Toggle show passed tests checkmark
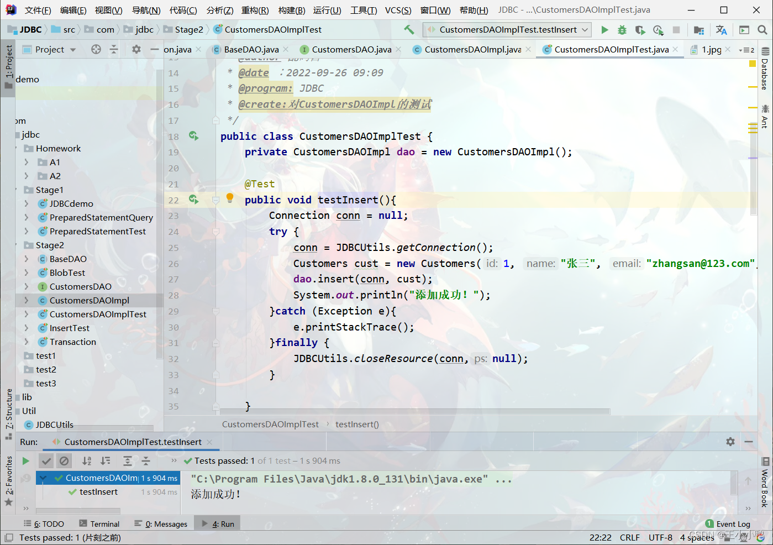The image size is (773, 545). pyautogui.click(x=46, y=461)
